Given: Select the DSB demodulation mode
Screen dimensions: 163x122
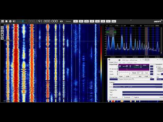Looking at the screenshot, I should pos(92,21).
